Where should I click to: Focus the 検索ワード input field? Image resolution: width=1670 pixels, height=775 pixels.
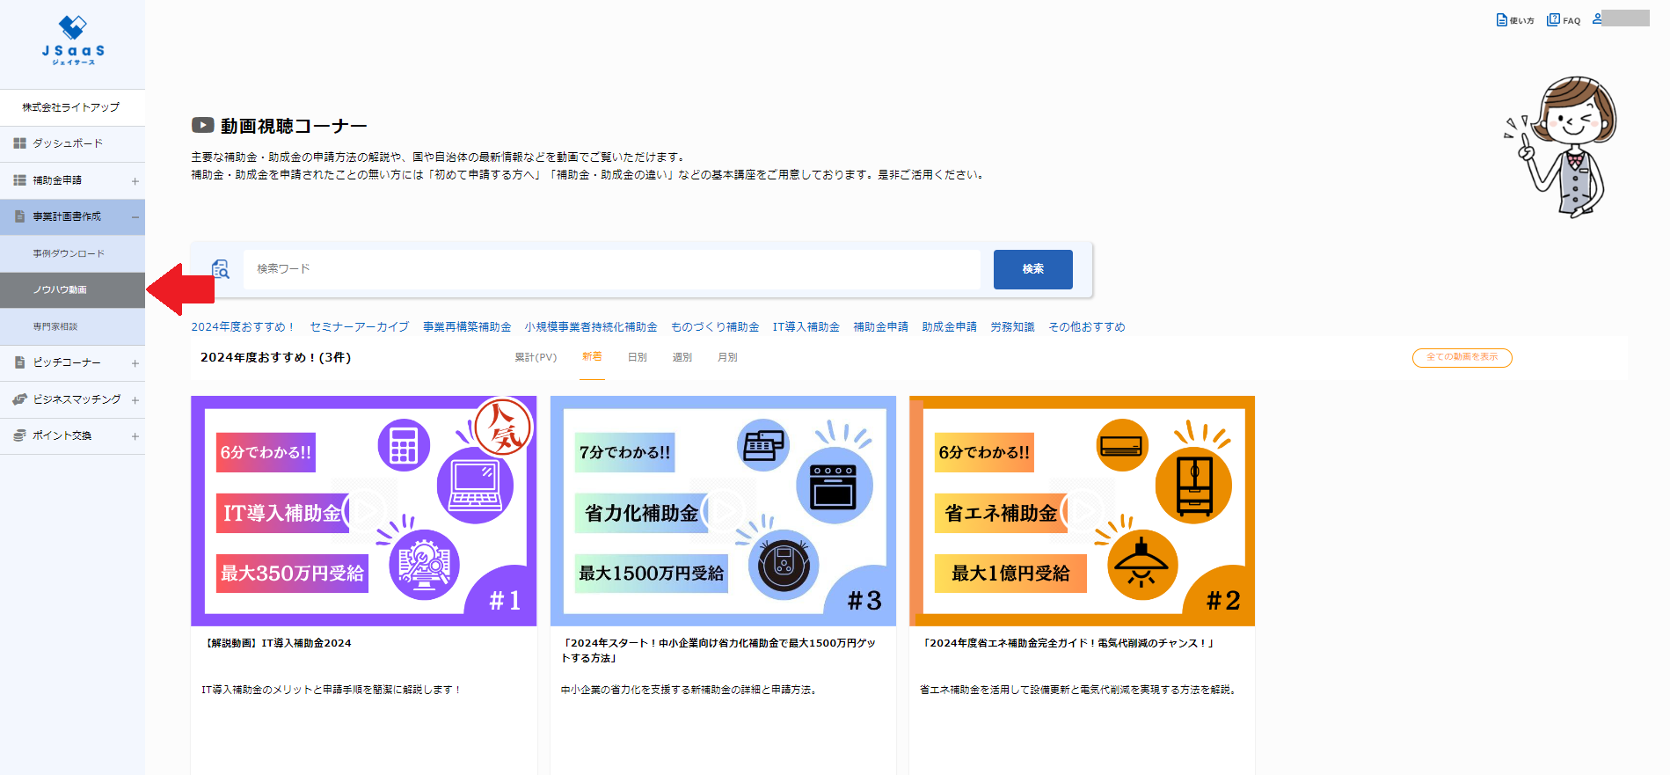(612, 269)
